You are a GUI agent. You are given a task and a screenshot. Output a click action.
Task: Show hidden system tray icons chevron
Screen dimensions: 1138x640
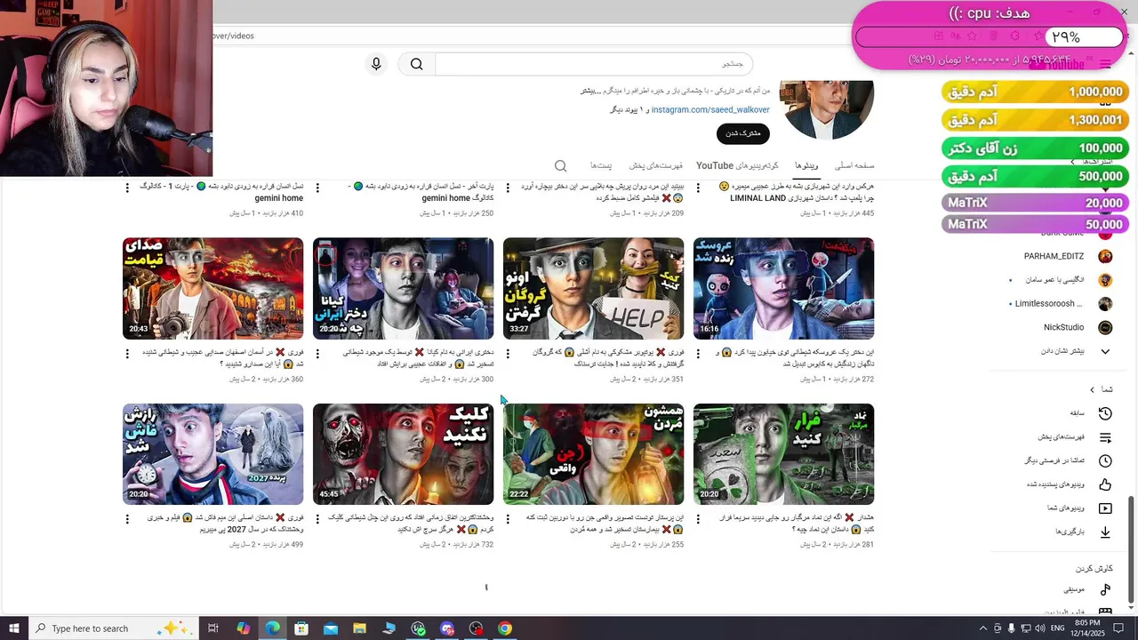(x=983, y=628)
